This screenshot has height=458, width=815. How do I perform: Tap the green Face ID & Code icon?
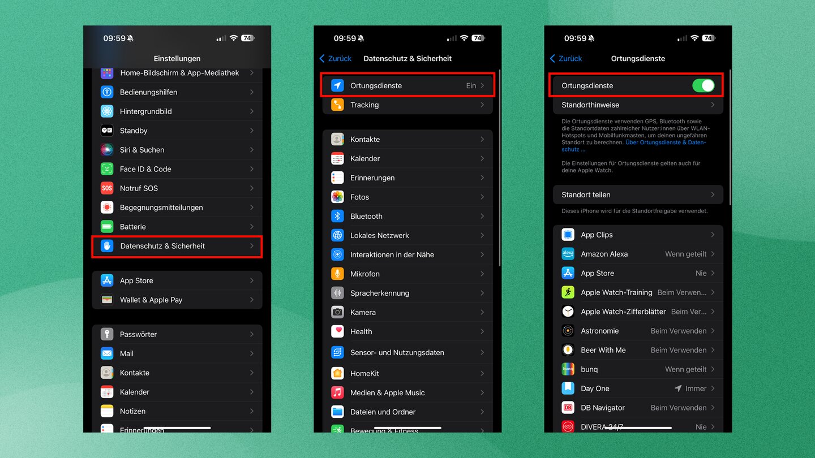107,169
